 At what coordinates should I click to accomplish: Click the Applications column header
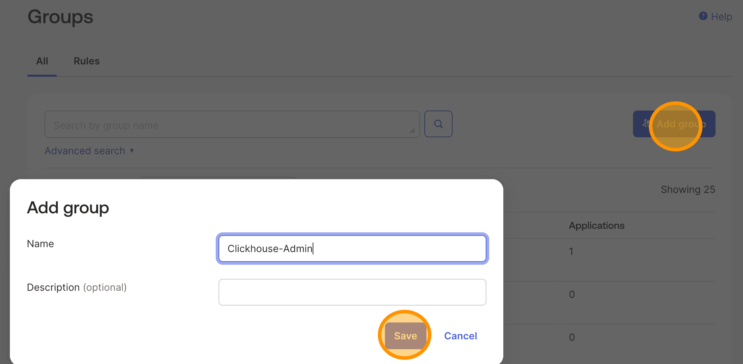point(596,226)
